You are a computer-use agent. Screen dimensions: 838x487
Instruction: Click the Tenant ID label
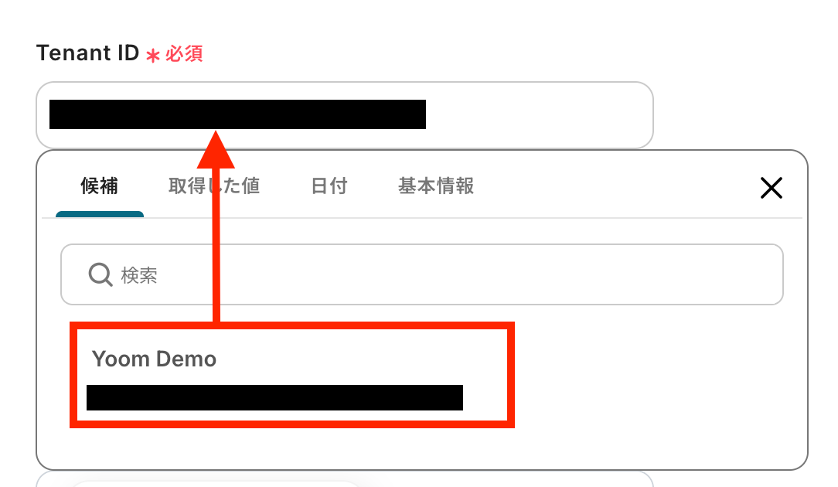coord(87,53)
